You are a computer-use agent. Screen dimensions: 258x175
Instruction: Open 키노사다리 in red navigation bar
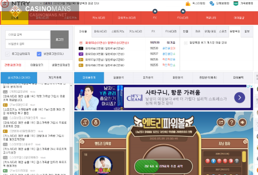click(x=98, y=18)
